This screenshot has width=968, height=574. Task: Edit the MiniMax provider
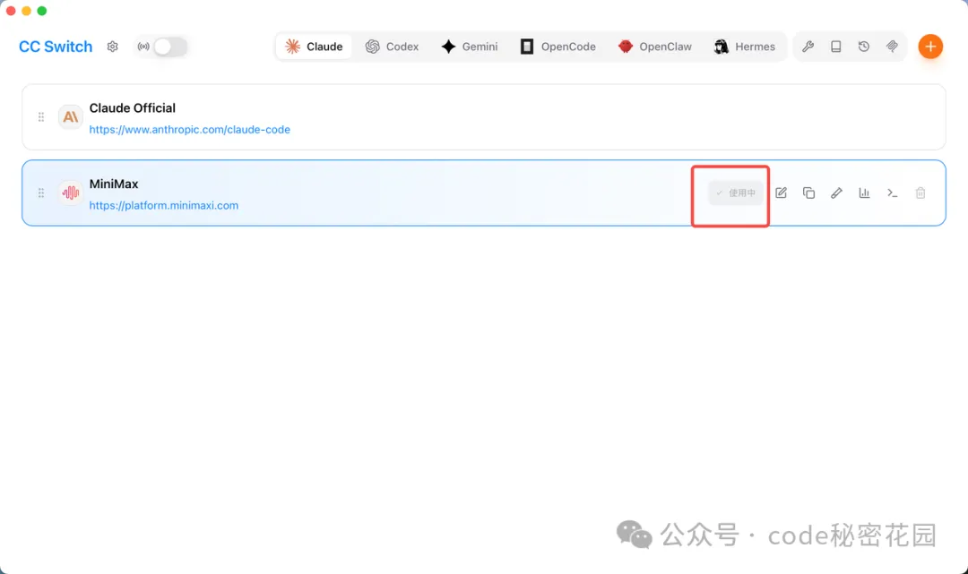(781, 193)
